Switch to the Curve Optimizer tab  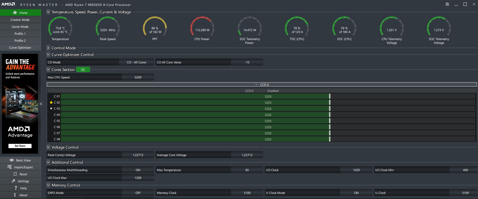[20, 48]
